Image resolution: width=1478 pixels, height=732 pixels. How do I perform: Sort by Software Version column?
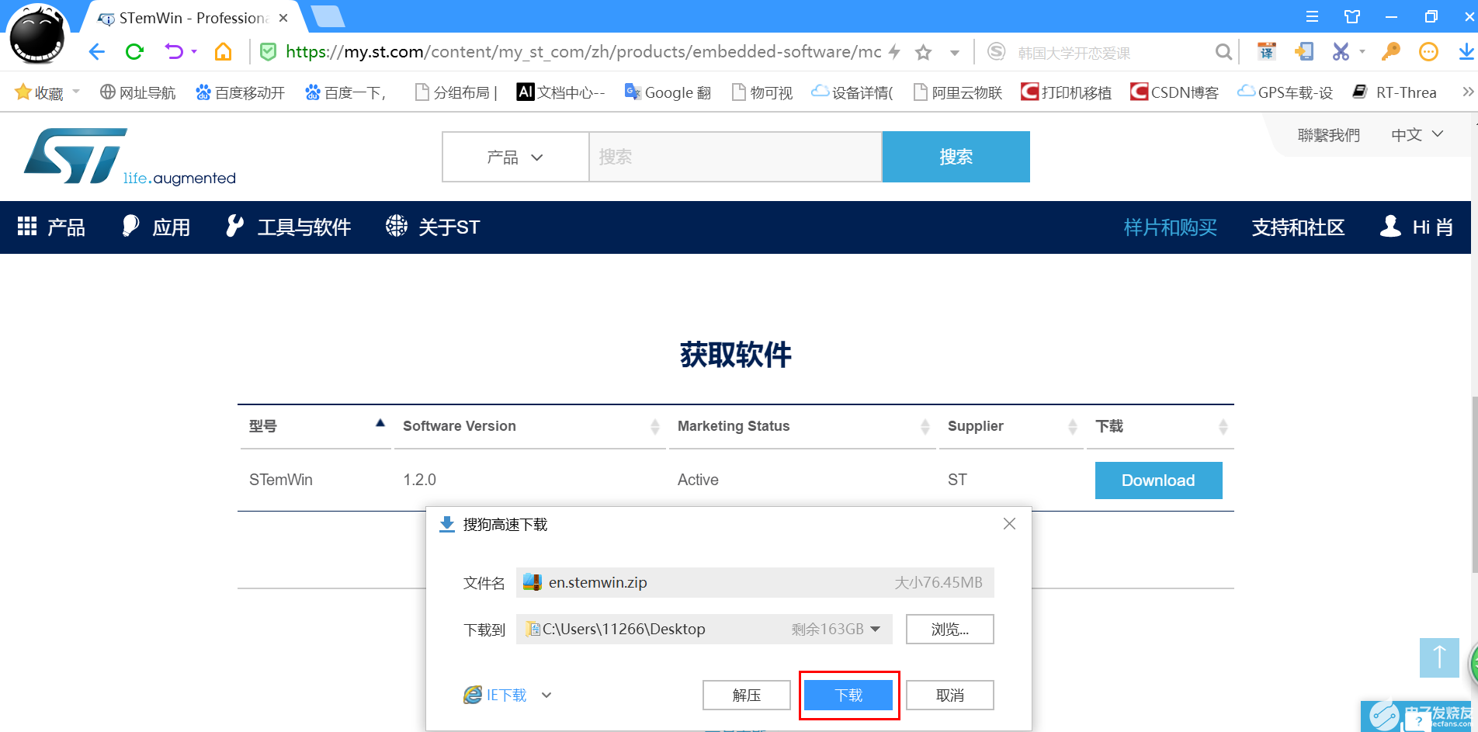(x=531, y=426)
